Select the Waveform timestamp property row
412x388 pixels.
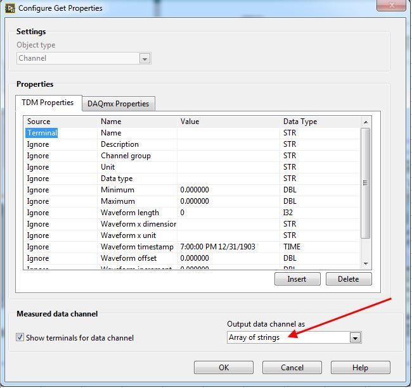coord(192,247)
